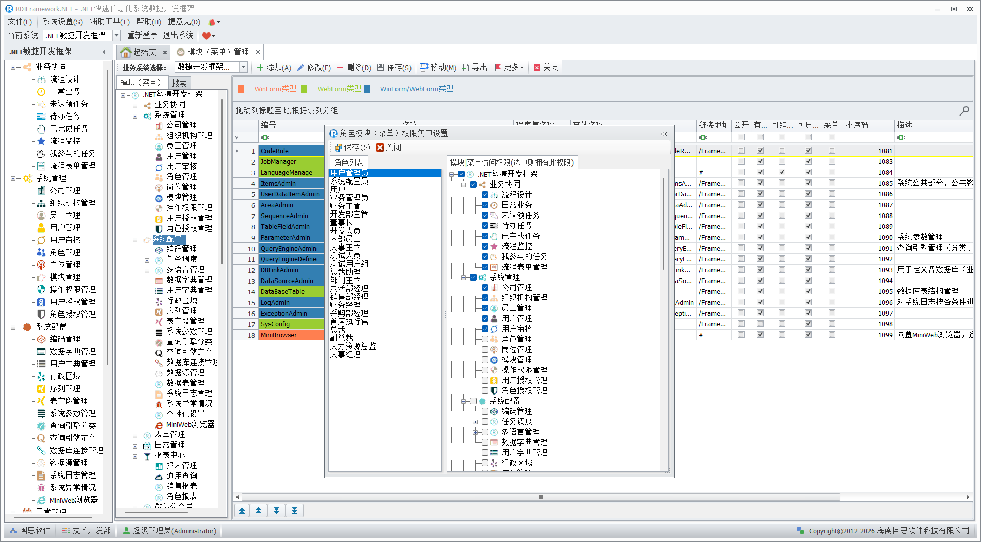The image size is (981, 542).
Task: Click the move-to-top arrow icon below the grid
Action: click(242, 511)
